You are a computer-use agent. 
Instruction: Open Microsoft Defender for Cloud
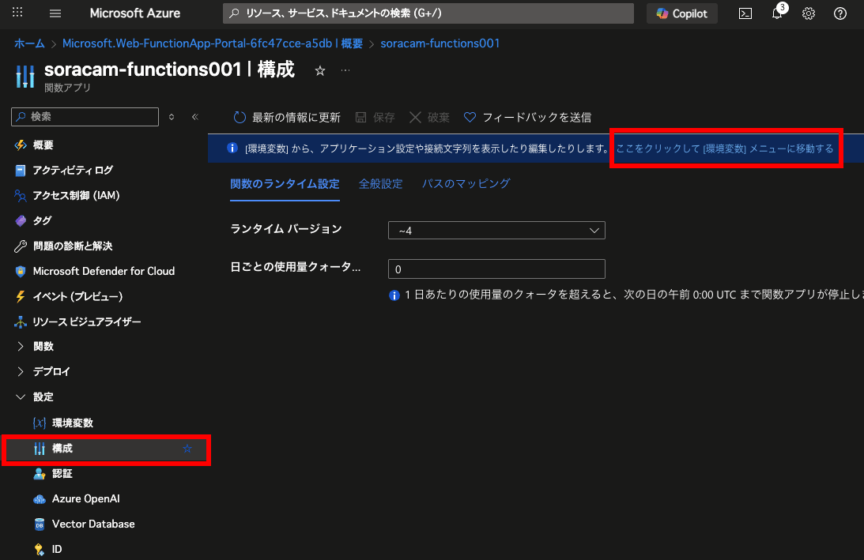coord(104,272)
